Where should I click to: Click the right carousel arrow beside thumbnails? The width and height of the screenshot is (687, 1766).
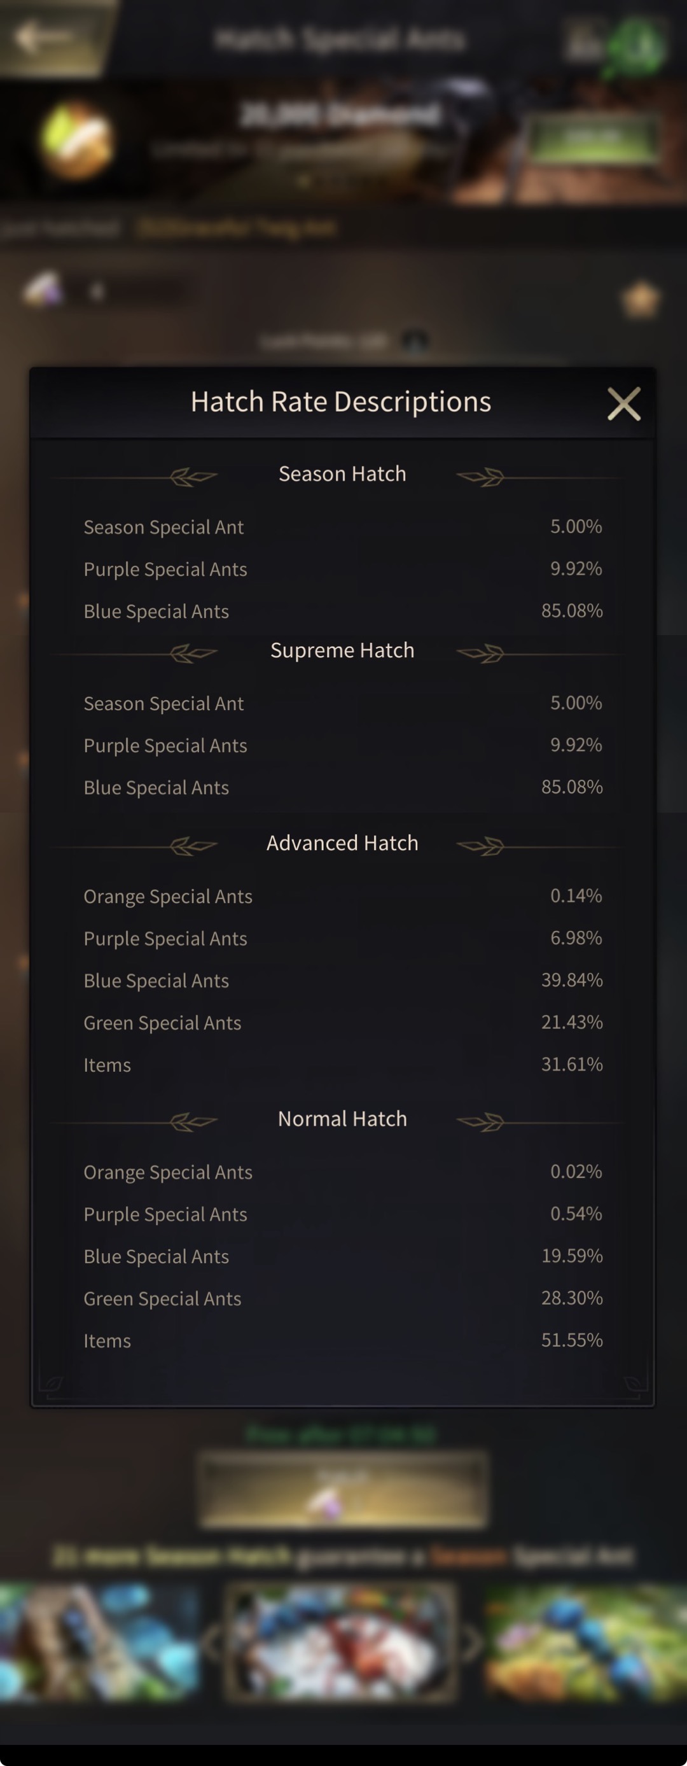471,1643
